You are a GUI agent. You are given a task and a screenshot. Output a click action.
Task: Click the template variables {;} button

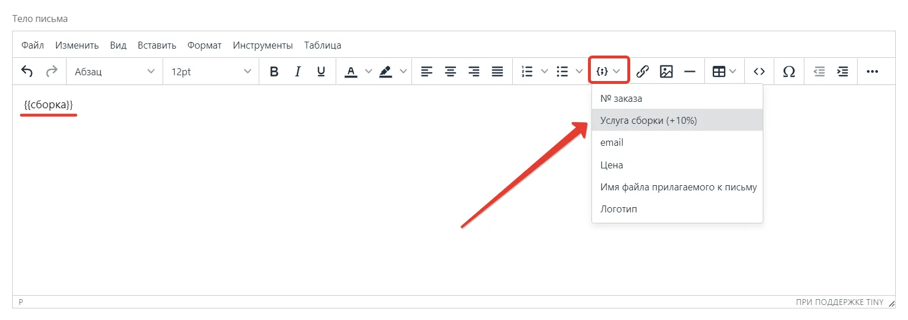coord(609,71)
